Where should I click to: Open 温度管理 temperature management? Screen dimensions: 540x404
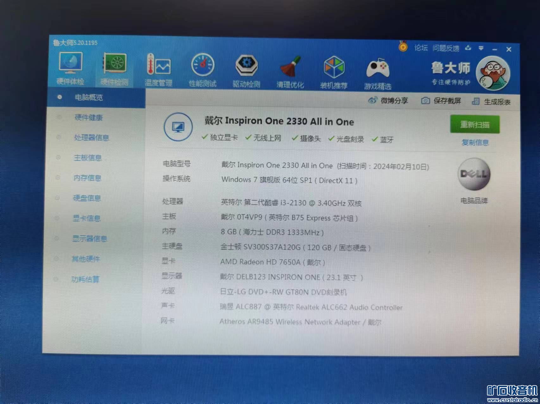click(x=158, y=70)
